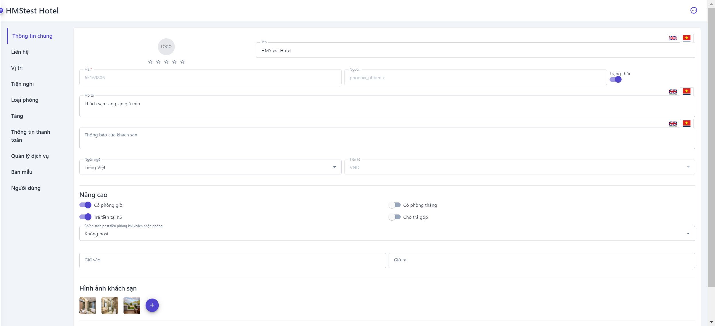Open Quản lý dịch vụ section

point(30,156)
